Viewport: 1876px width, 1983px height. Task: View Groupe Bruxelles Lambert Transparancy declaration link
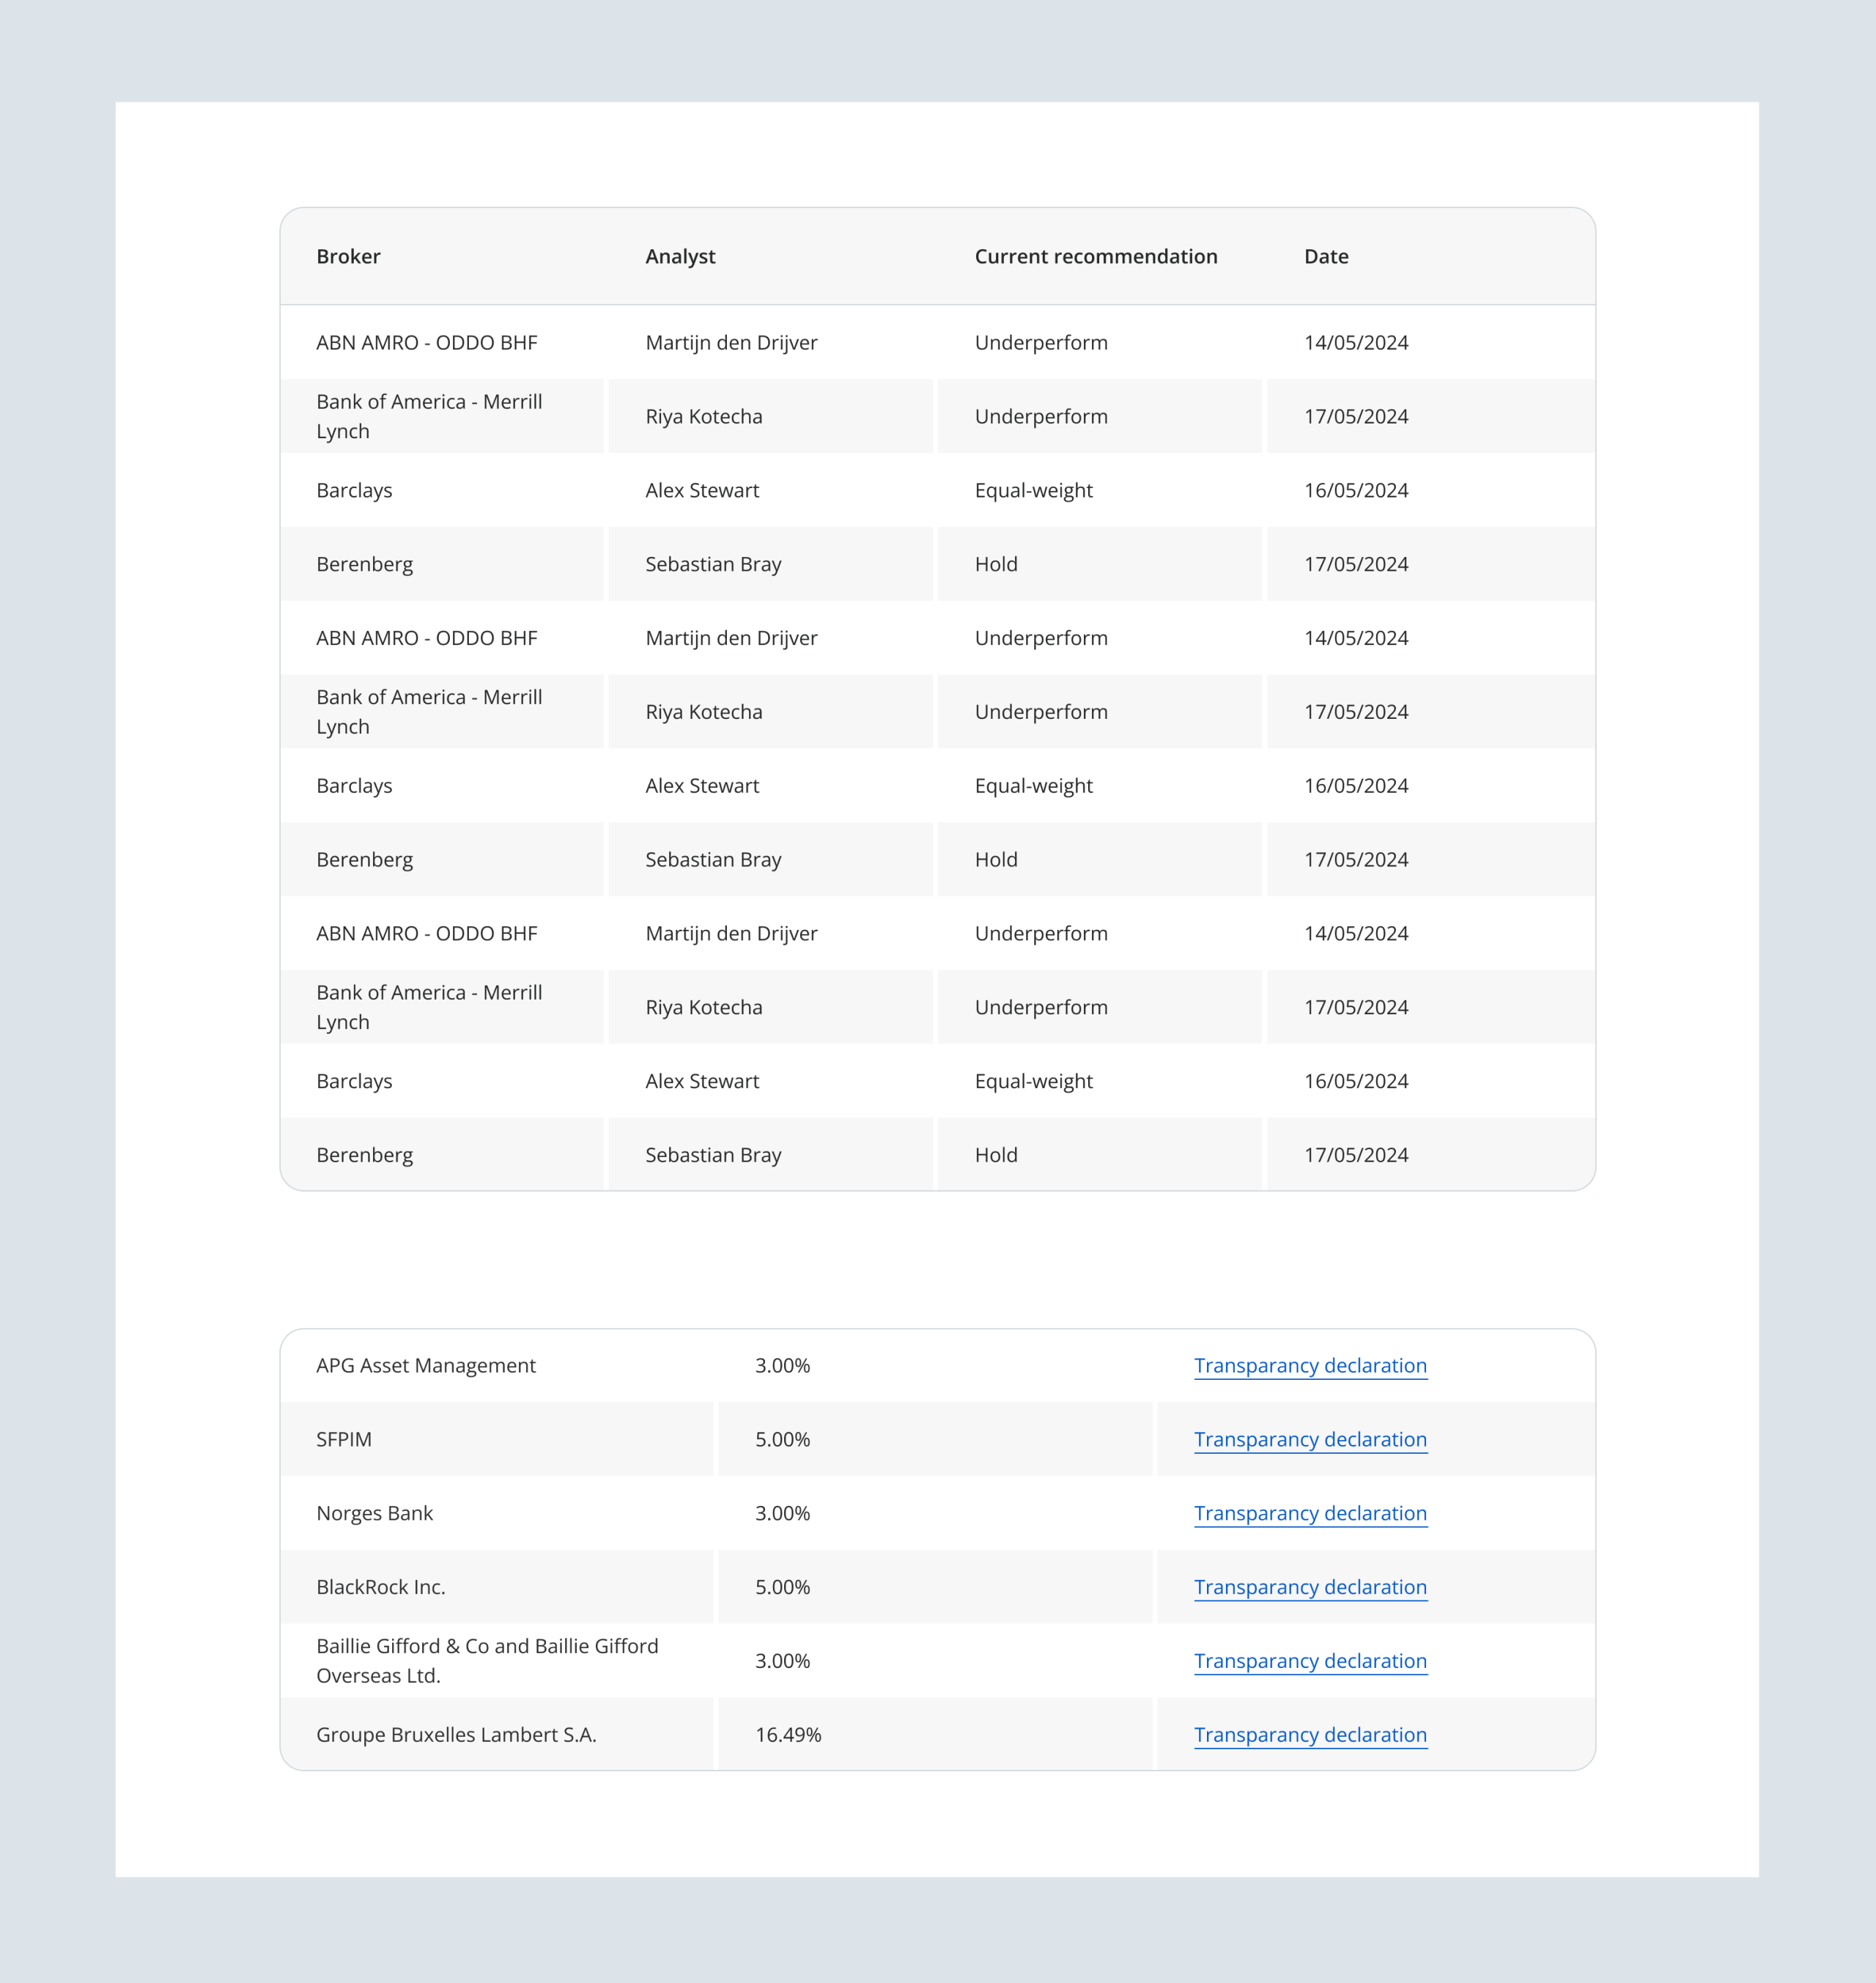click(x=1310, y=1735)
